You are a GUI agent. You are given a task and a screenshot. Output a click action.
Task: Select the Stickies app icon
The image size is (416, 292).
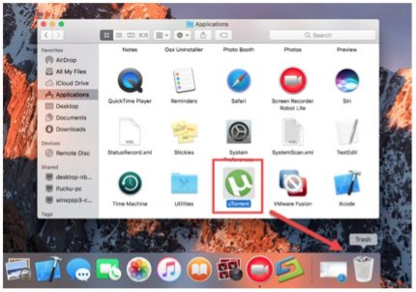[x=184, y=132]
